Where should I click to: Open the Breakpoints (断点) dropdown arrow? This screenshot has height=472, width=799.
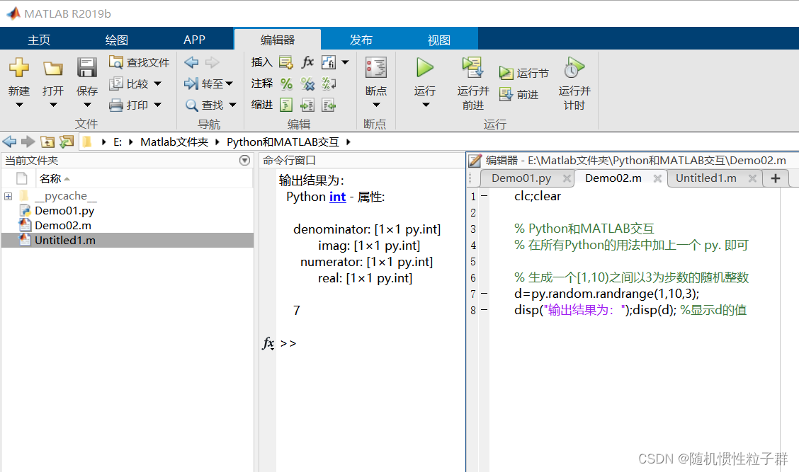pos(376,105)
